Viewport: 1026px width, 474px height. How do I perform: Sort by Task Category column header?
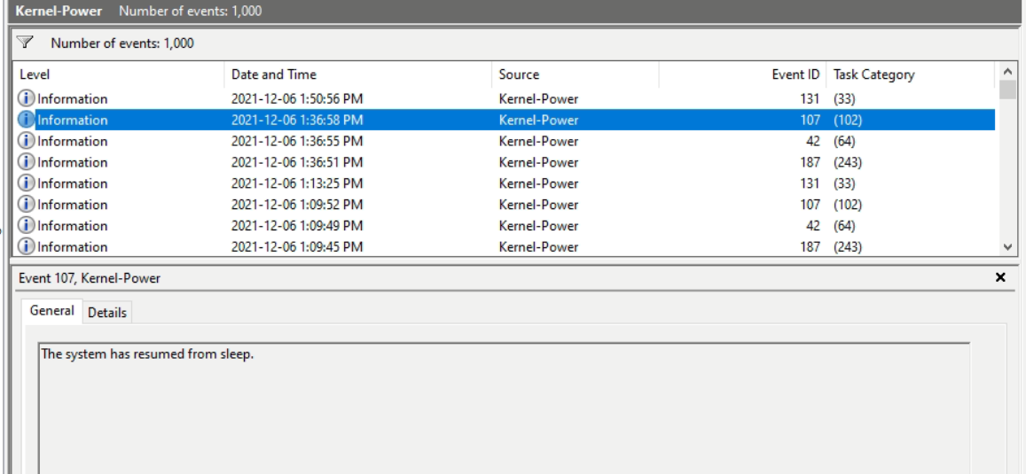coord(873,75)
